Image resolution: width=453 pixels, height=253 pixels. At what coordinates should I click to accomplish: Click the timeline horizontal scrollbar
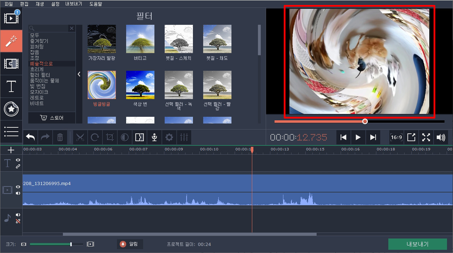pyautogui.click(x=190, y=234)
